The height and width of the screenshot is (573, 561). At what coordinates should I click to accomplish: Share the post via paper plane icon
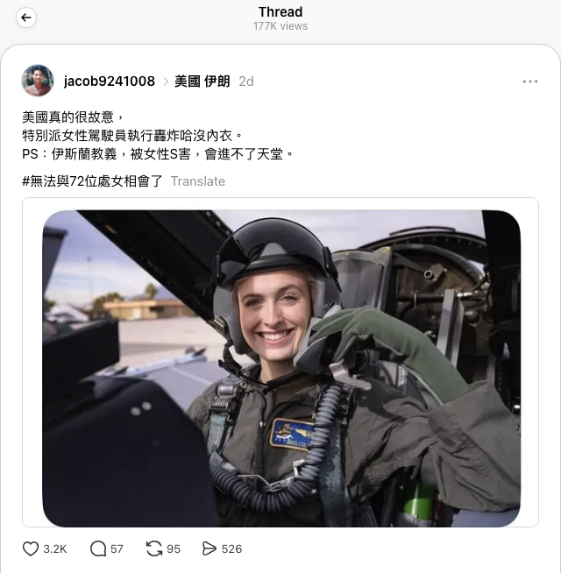tap(209, 548)
